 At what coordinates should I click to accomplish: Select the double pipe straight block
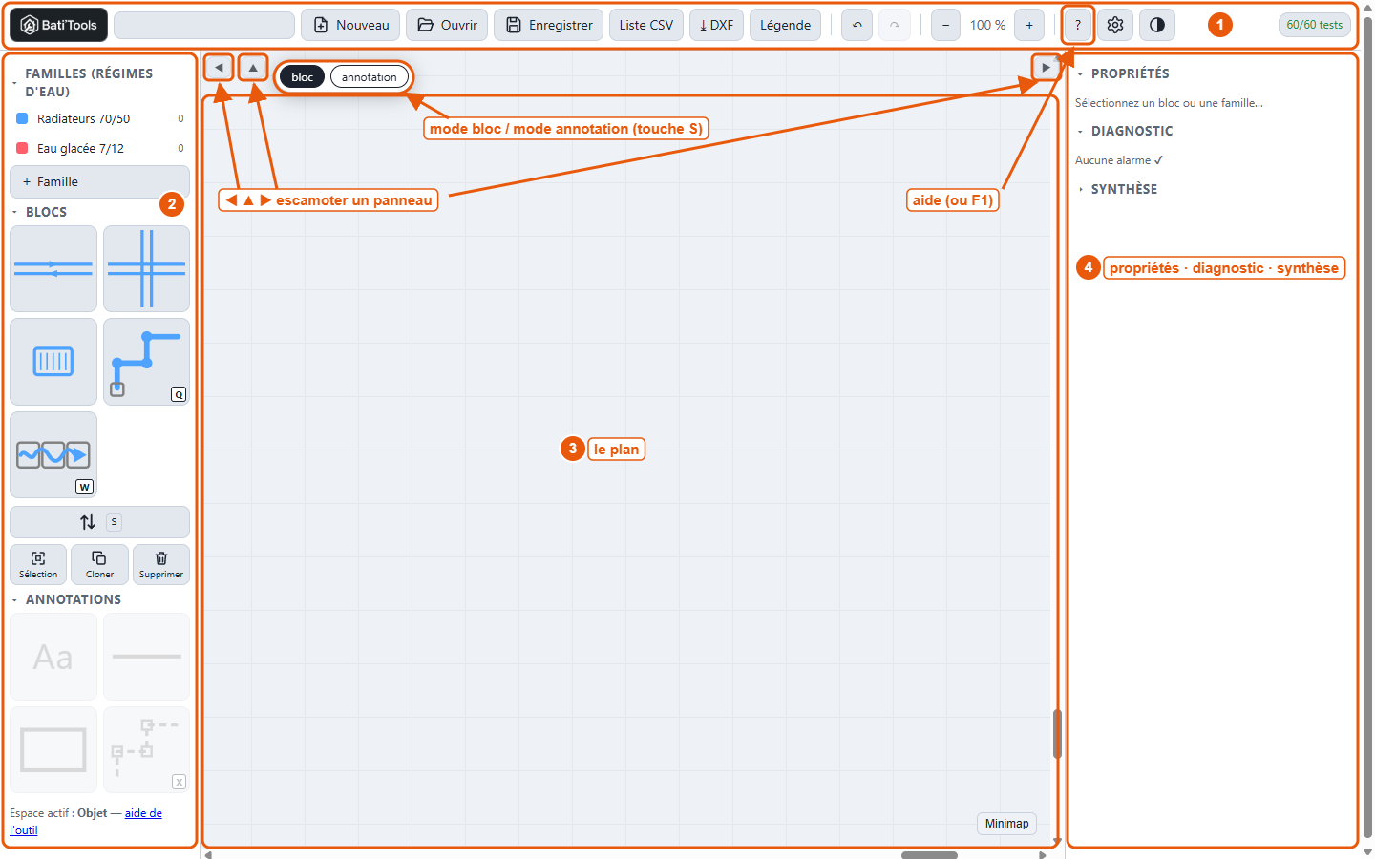pos(53,269)
